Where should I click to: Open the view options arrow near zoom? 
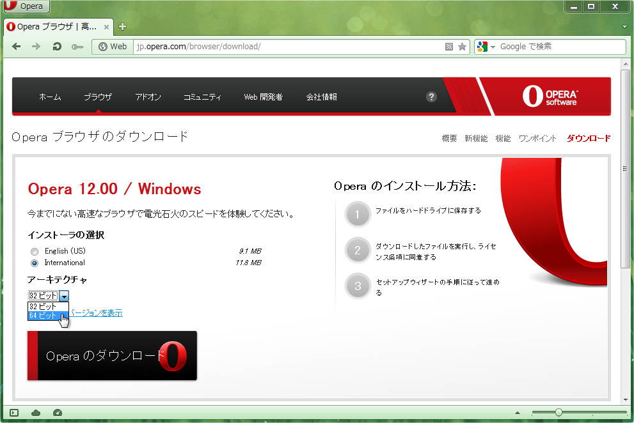tap(518, 413)
